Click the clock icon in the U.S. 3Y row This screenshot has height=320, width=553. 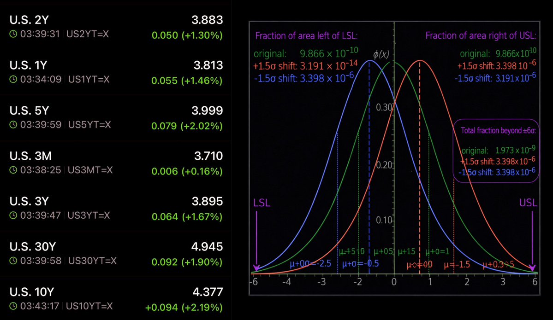click(x=13, y=215)
